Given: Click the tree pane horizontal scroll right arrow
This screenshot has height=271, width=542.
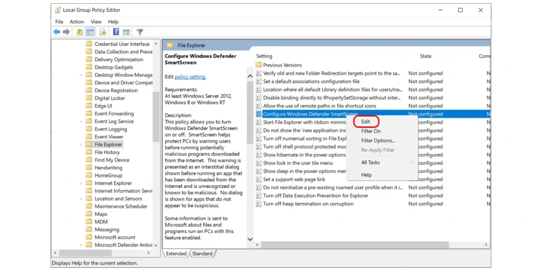Looking at the screenshot, I should click(149, 253).
